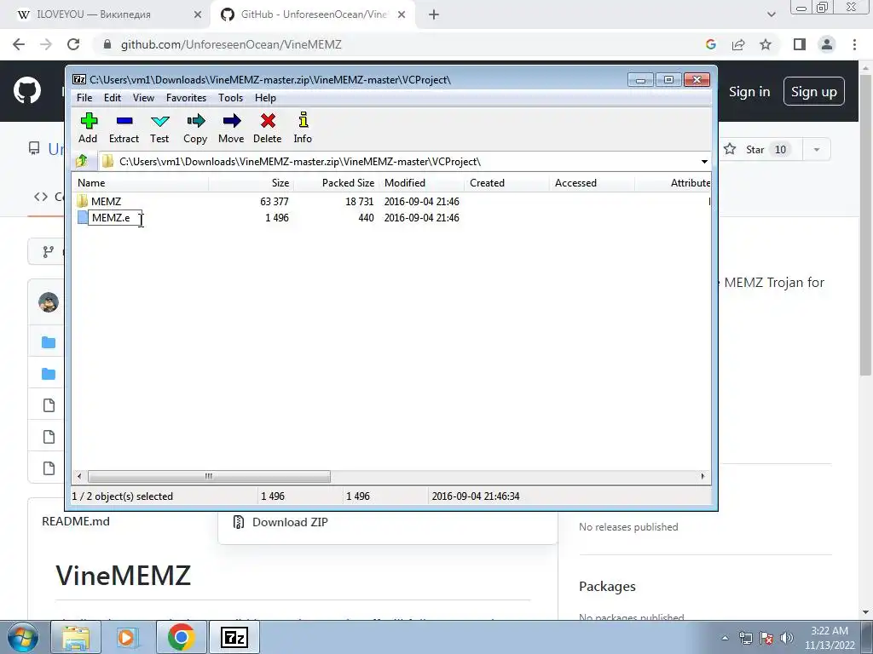Go back in Chrome history
873x654 pixels.
coord(19,44)
